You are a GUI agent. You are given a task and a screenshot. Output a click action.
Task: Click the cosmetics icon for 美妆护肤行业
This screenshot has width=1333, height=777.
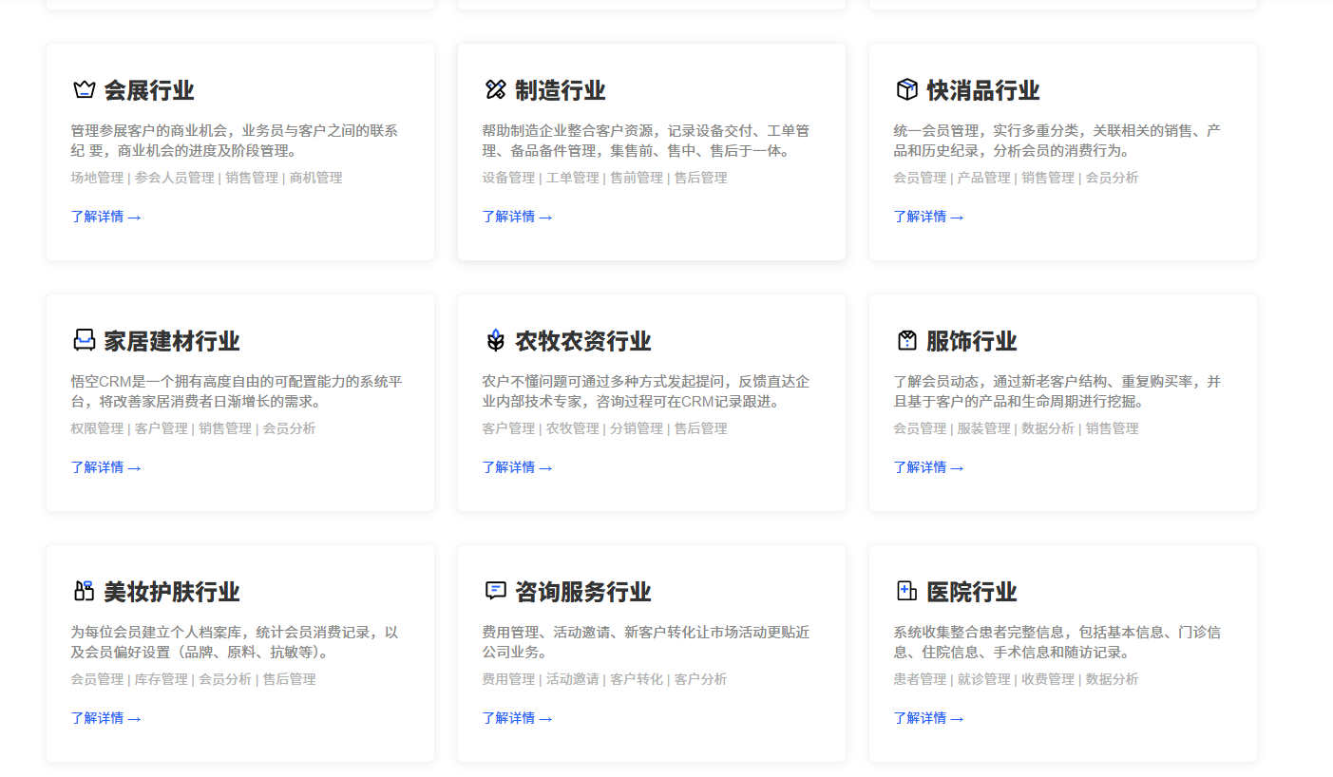coord(84,591)
